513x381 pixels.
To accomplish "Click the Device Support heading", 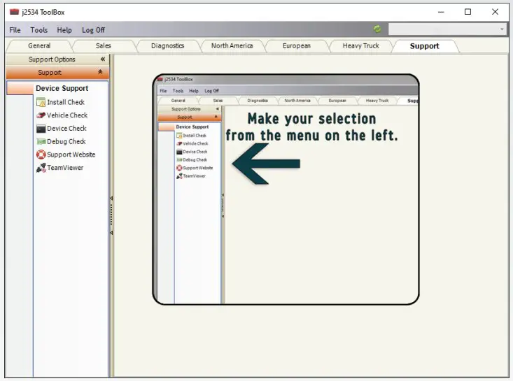I will (x=62, y=88).
